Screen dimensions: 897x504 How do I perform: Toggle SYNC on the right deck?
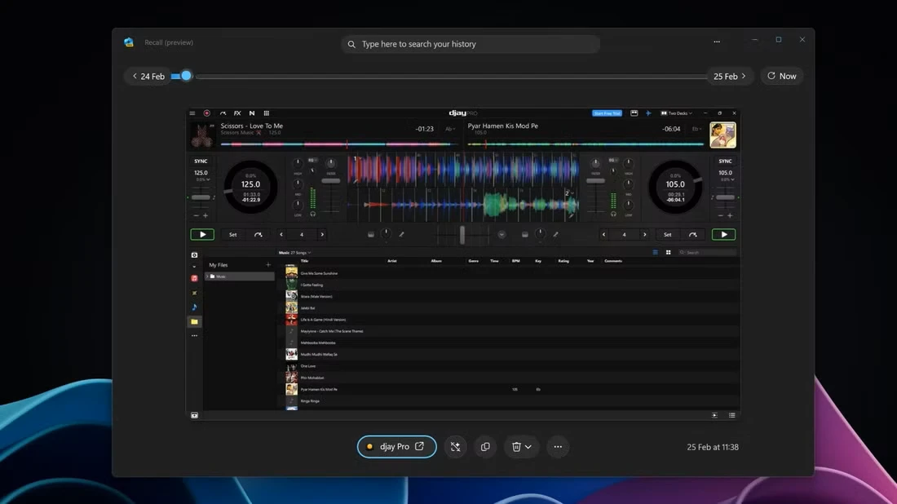point(725,161)
